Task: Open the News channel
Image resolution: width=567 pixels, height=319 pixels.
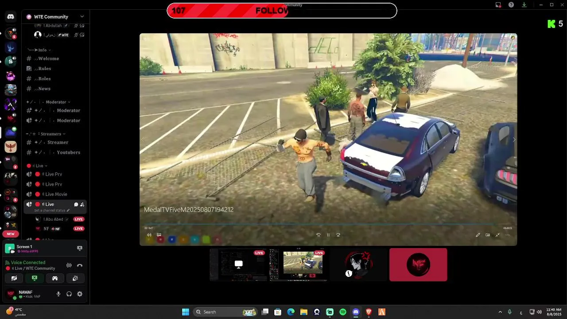Action: 55,89
